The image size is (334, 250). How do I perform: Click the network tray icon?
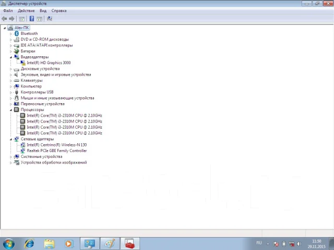[x=292, y=244]
